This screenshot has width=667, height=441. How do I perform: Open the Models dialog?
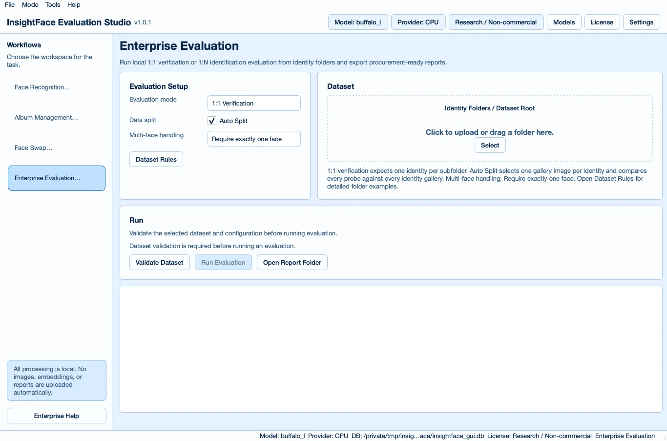click(564, 22)
